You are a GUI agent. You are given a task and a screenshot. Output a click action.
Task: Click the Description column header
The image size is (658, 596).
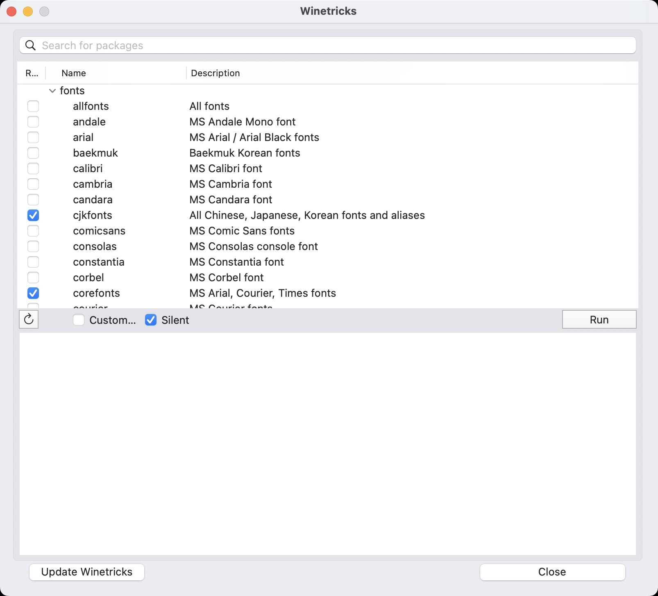(216, 73)
